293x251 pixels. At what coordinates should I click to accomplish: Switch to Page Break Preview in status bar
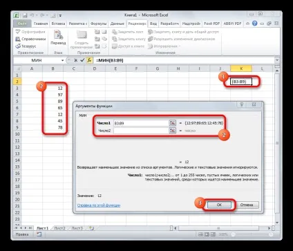coord(213,234)
